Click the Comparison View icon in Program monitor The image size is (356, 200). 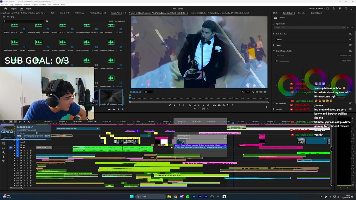tap(228, 105)
